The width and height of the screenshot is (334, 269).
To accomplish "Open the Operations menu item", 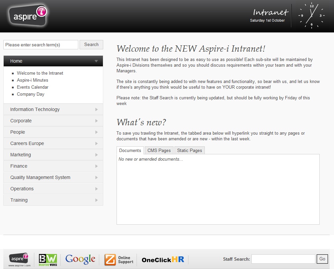I will tap(53, 189).
